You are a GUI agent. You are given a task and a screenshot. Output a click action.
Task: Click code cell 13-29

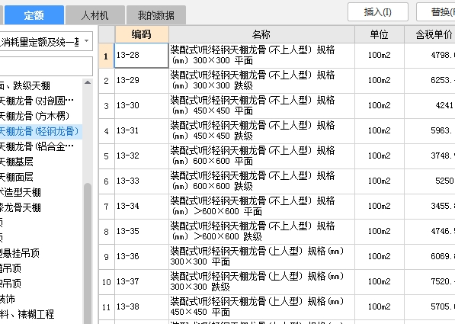142,80
